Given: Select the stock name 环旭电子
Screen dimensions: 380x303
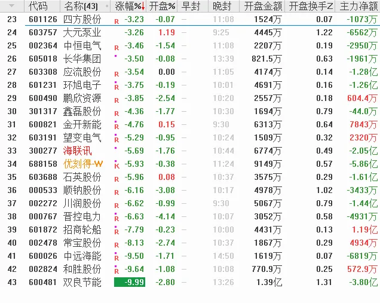Looking at the screenshot, I should point(82,85).
